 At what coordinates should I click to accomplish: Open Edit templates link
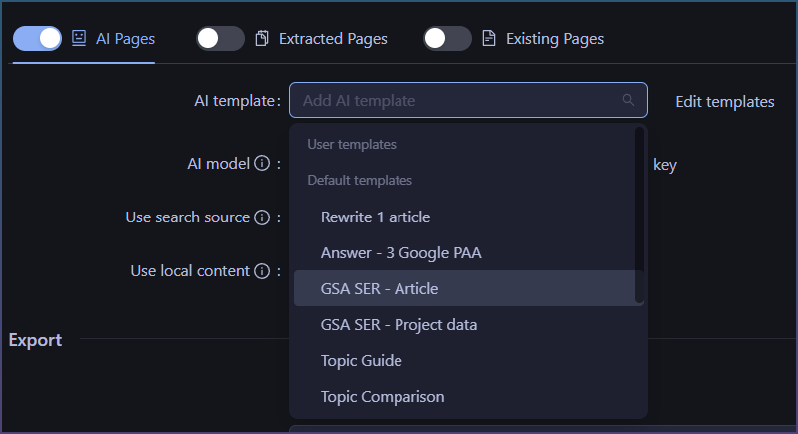pos(724,101)
